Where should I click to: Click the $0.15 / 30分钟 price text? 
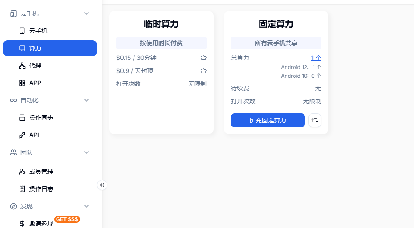pyautogui.click(x=136, y=58)
